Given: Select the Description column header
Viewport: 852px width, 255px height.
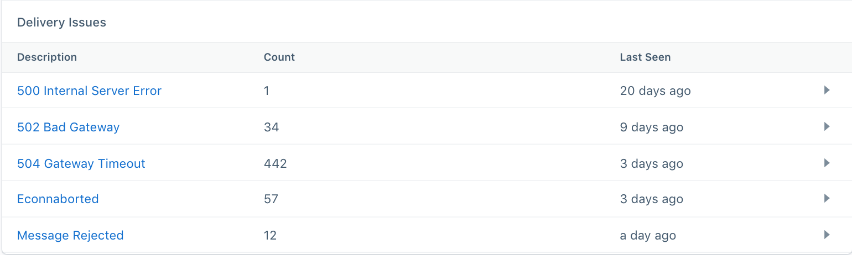Looking at the screenshot, I should click(x=47, y=57).
